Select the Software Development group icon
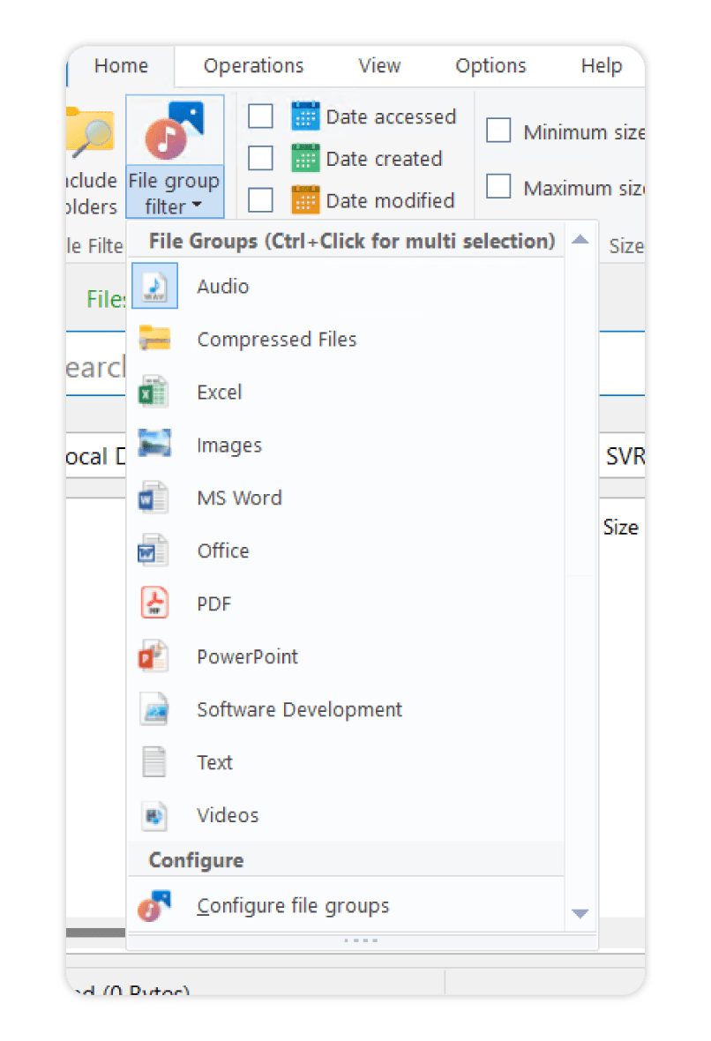The width and height of the screenshot is (711, 1041). pyautogui.click(x=154, y=709)
